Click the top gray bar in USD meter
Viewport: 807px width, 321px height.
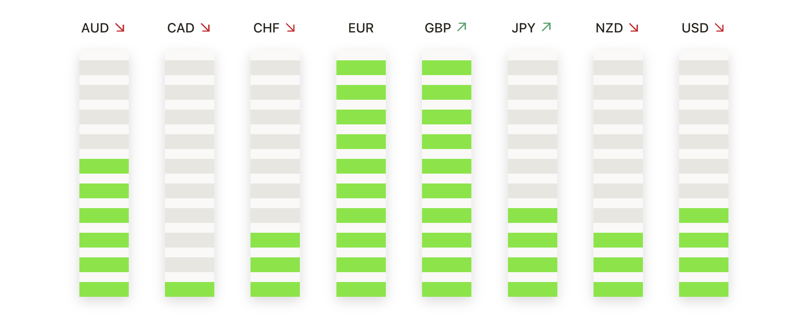[703, 68]
